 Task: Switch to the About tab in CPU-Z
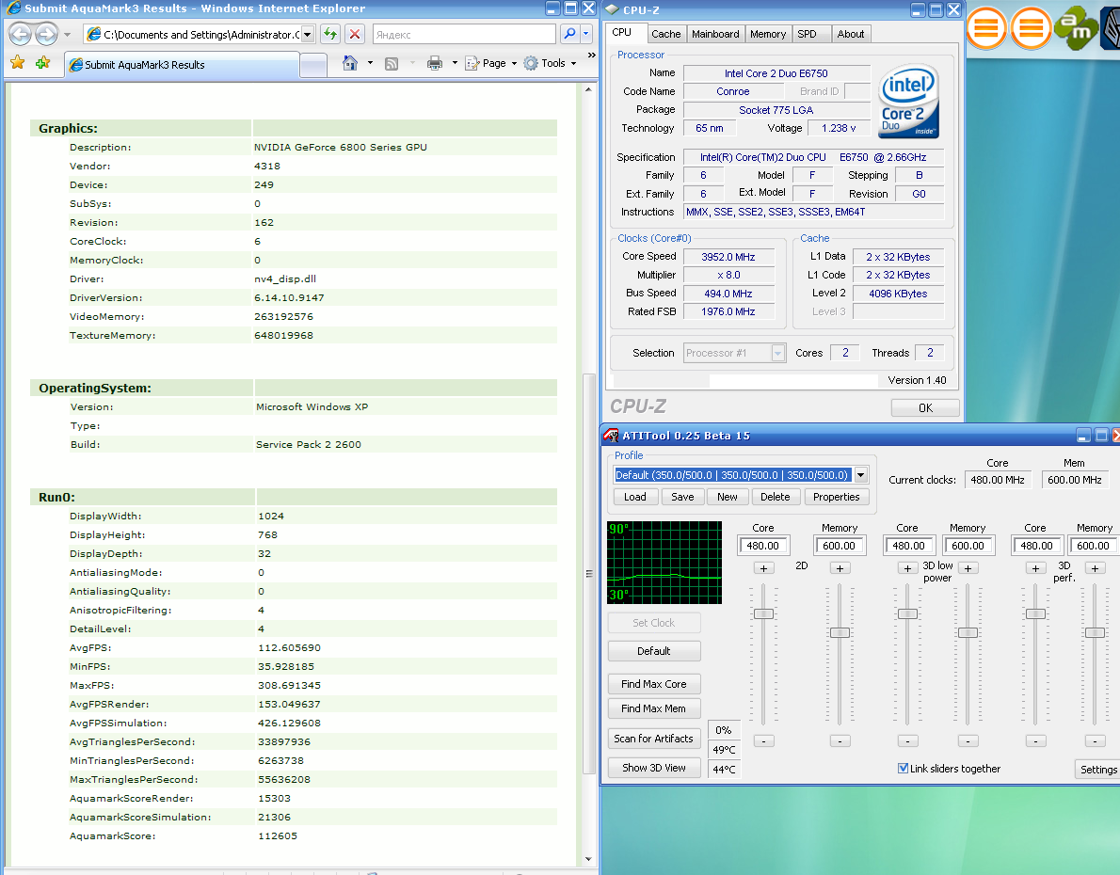point(851,34)
